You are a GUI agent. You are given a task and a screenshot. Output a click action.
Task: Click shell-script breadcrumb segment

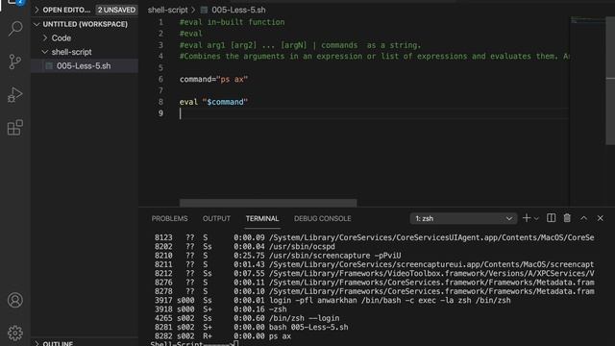[x=167, y=10]
